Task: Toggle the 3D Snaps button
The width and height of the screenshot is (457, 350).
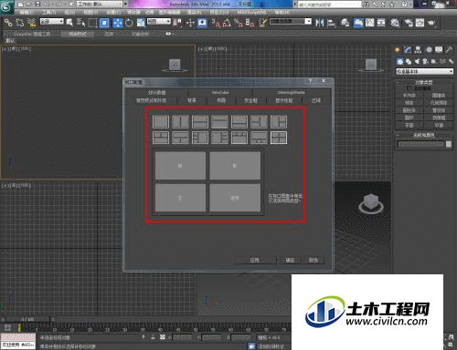Action: point(216,23)
